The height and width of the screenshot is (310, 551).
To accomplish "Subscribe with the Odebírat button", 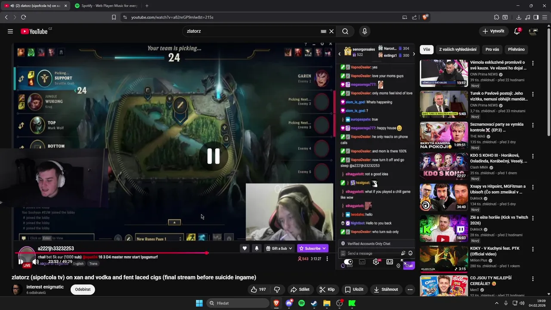I will click(83, 289).
